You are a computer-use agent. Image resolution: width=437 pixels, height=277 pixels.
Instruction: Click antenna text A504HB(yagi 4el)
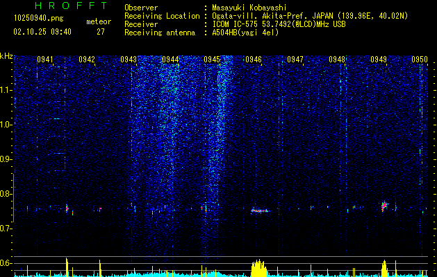pos(245,33)
